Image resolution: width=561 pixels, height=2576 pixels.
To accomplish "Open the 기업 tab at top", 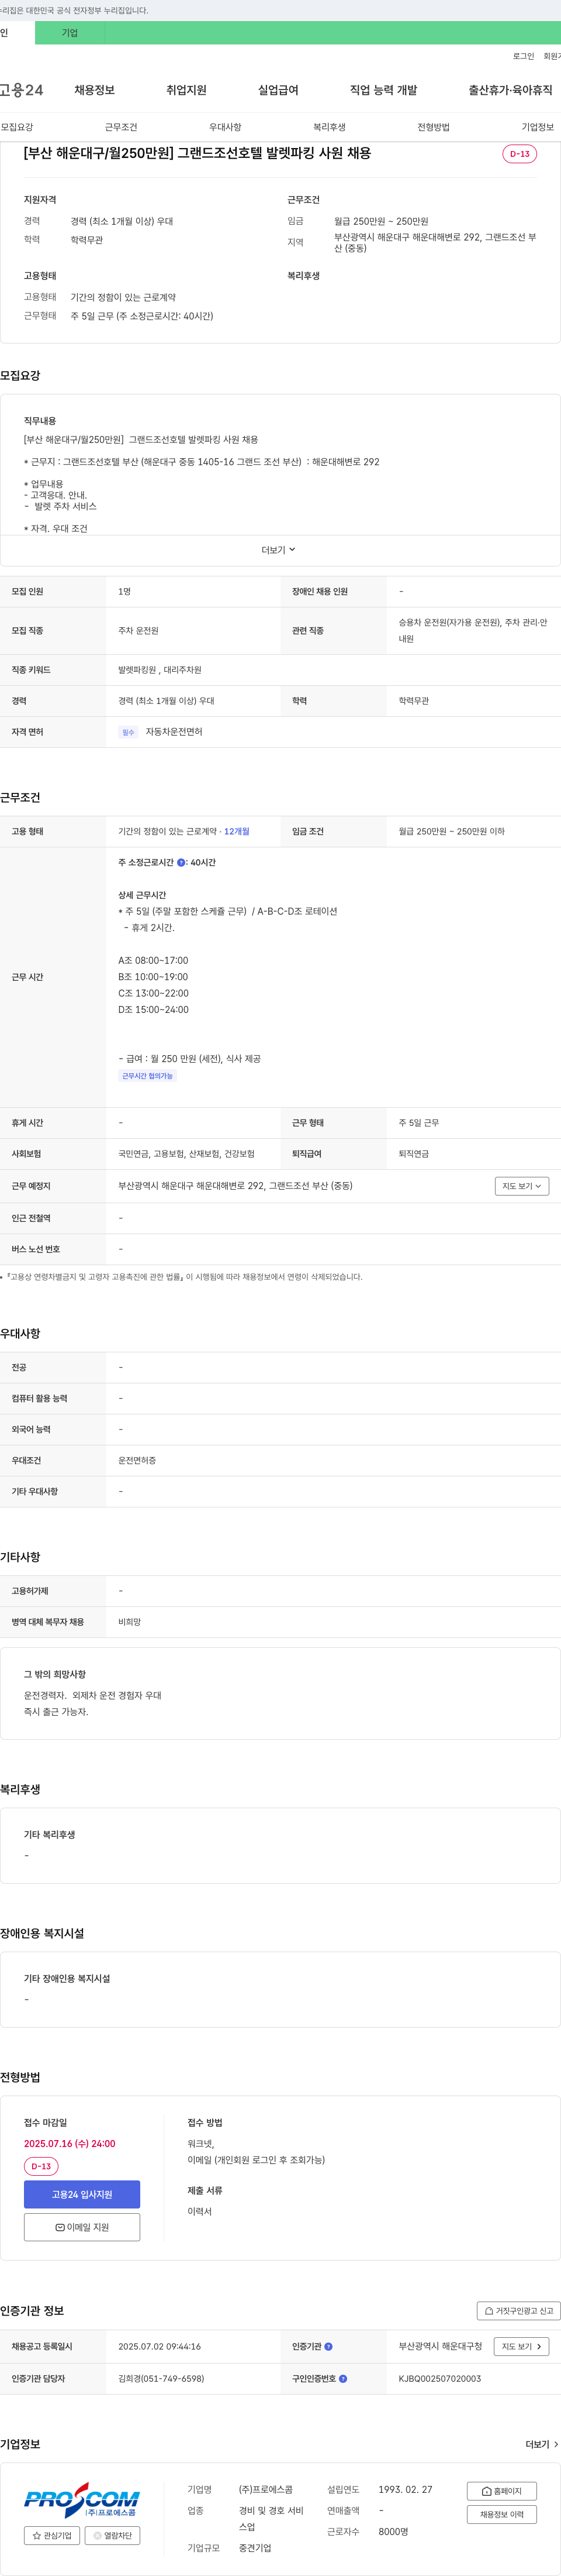I will (x=70, y=33).
